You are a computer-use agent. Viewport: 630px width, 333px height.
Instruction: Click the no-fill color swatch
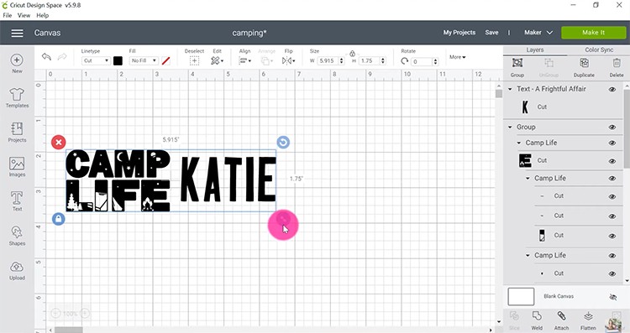tap(166, 60)
